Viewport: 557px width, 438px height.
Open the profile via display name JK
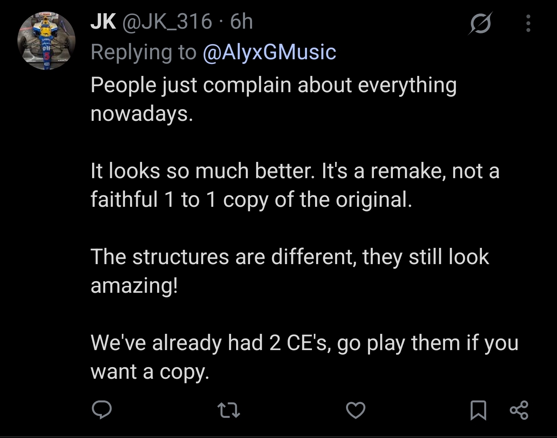point(103,21)
